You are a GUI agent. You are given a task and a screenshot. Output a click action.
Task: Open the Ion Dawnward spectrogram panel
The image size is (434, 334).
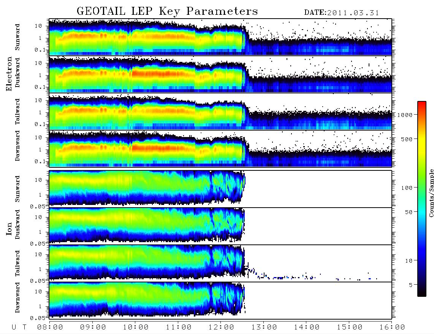point(220,300)
